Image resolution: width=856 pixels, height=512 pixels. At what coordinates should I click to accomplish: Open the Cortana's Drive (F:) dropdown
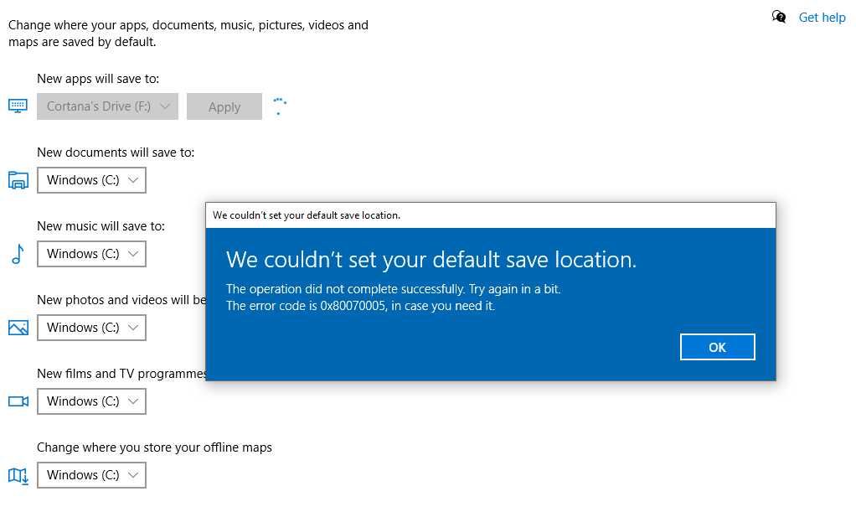coord(107,106)
